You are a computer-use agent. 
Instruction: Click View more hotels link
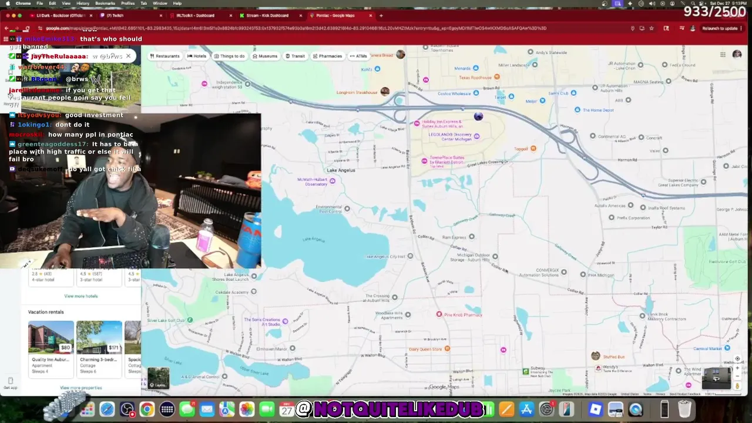pos(81,296)
